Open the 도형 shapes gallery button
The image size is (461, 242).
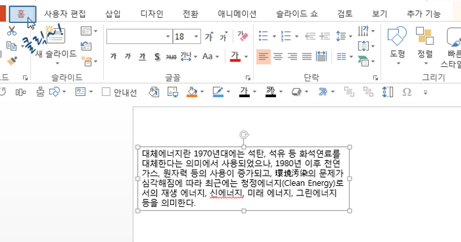click(398, 46)
